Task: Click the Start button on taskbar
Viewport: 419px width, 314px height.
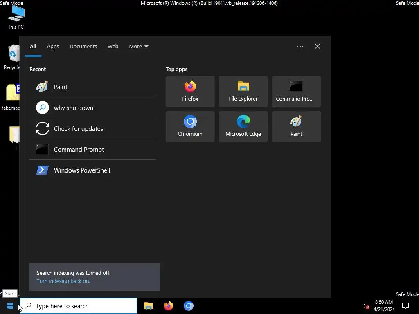Action: point(10,306)
